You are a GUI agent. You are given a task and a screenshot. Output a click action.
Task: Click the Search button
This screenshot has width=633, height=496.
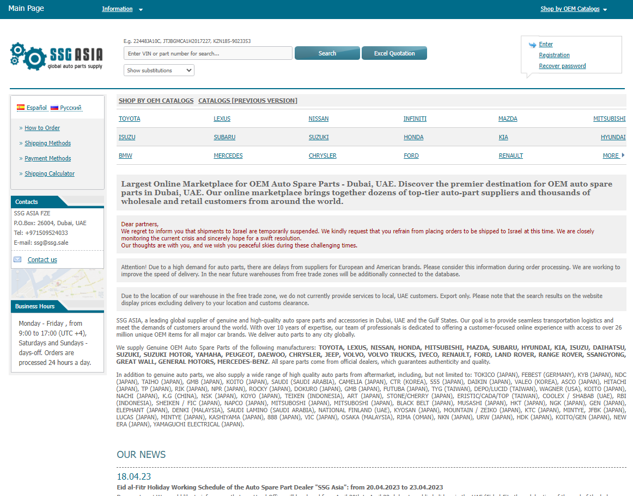(327, 53)
